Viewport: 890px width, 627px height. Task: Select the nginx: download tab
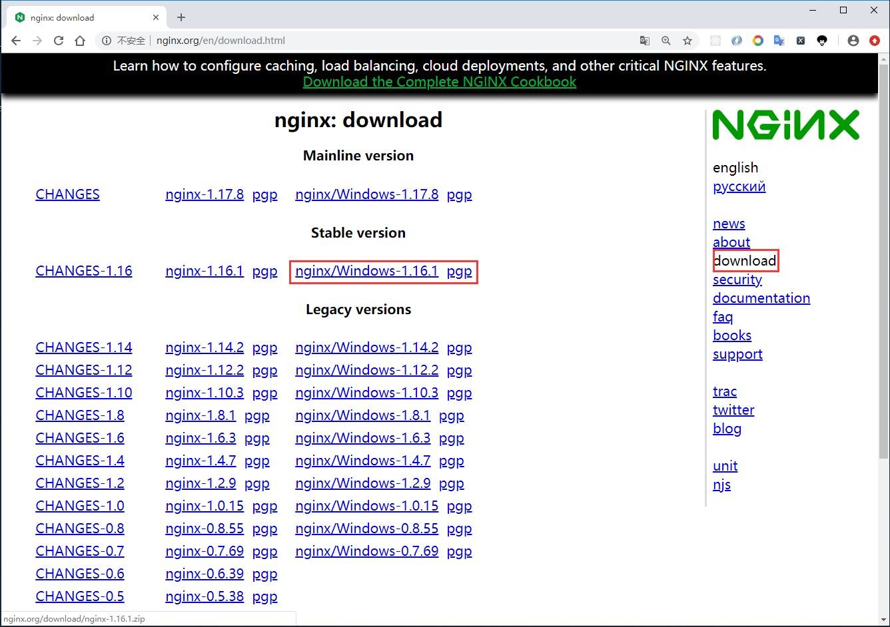pos(87,17)
